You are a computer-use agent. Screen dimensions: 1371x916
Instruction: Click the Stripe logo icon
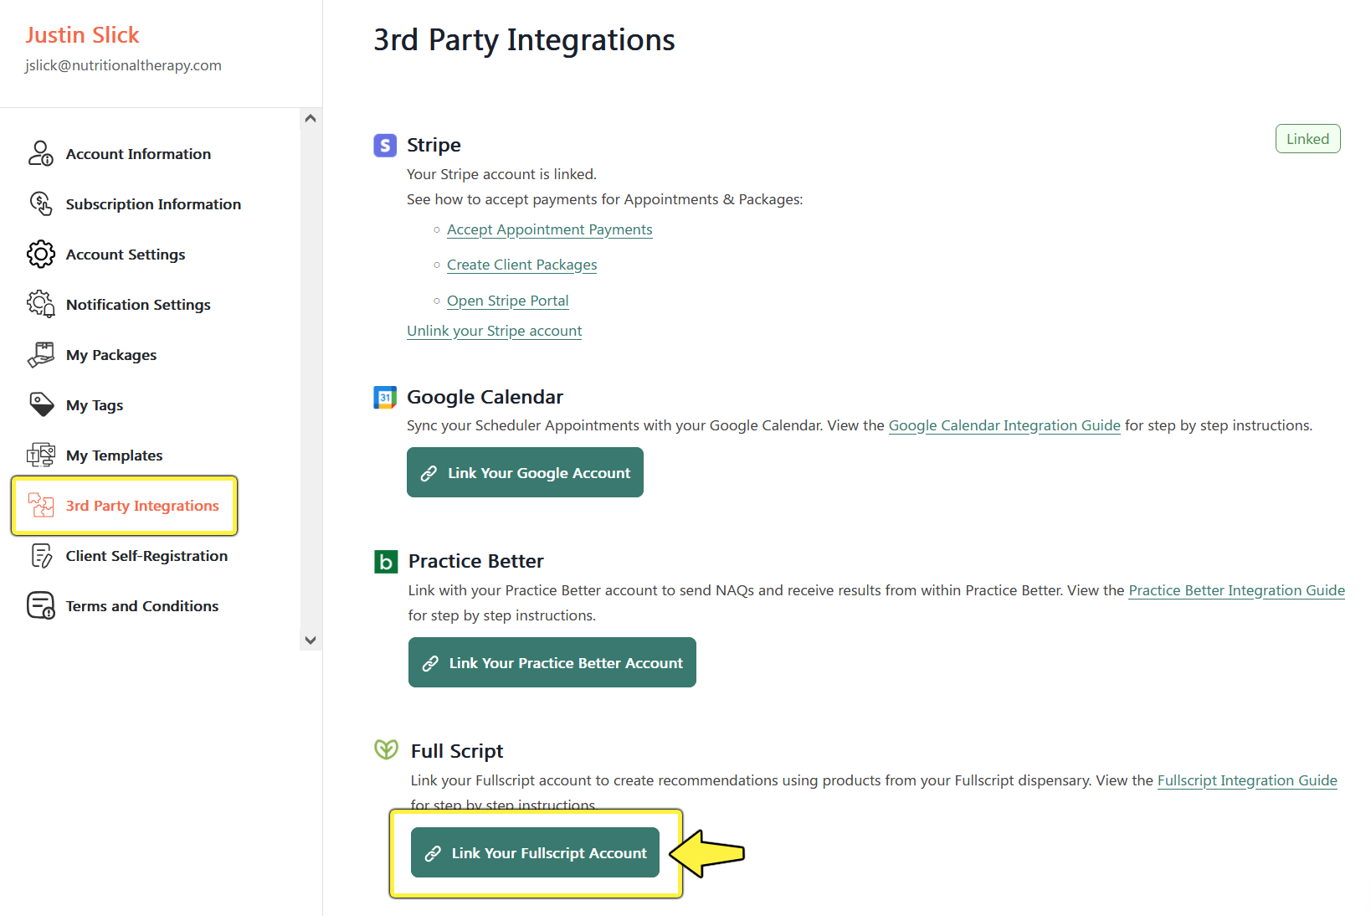[x=385, y=146]
